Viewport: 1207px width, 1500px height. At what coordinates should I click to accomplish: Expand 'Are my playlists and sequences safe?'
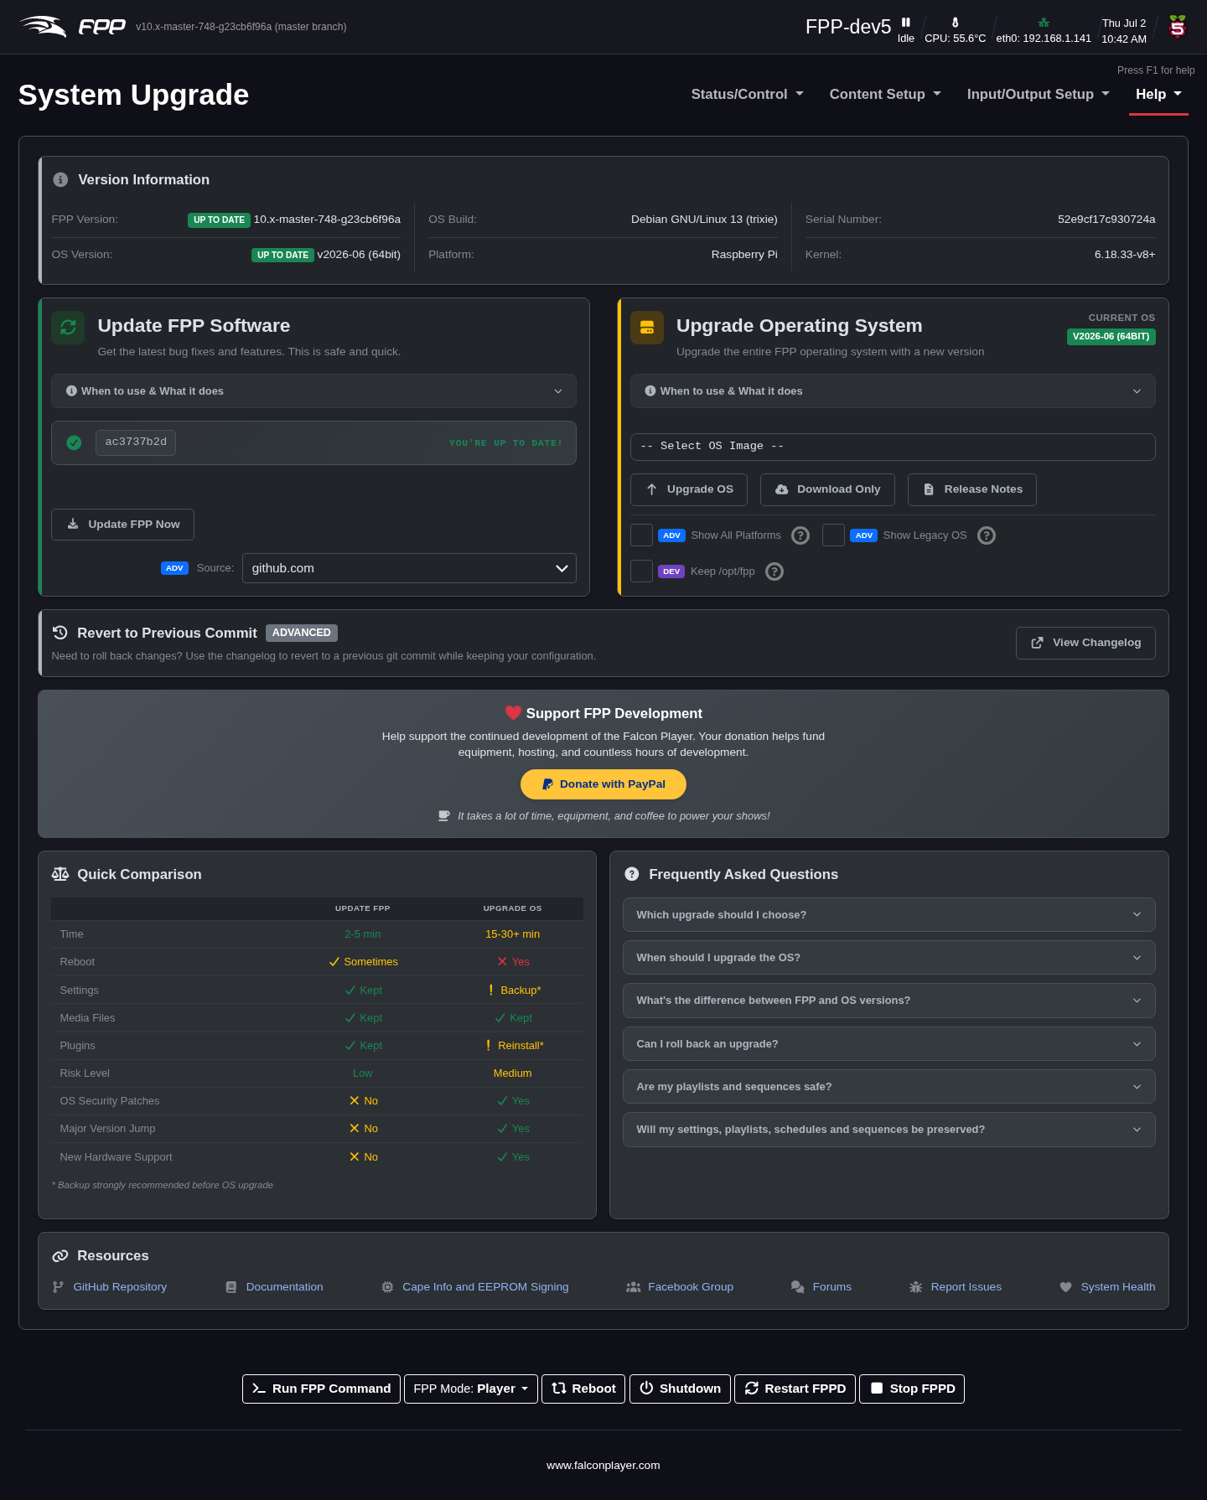tap(888, 1087)
